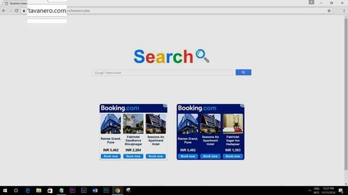Click FabHotel Gandharva Shivajinagar photo

pyautogui.click(x=133, y=124)
